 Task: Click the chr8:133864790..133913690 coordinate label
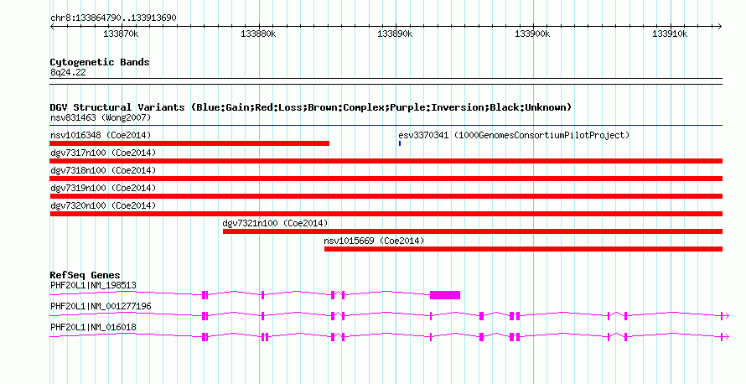pos(113,18)
